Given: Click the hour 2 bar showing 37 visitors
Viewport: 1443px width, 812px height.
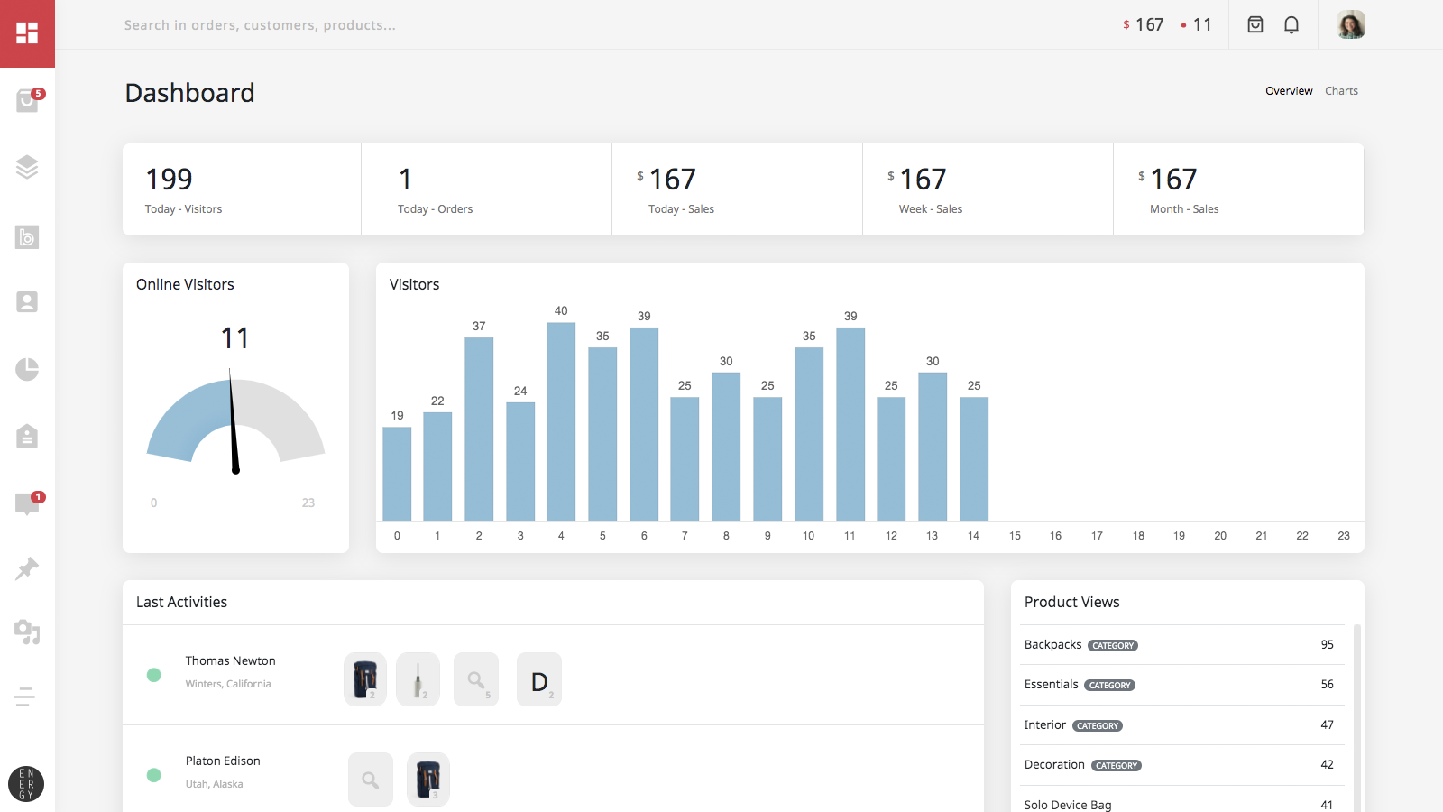Looking at the screenshot, I should coord(479,429).
